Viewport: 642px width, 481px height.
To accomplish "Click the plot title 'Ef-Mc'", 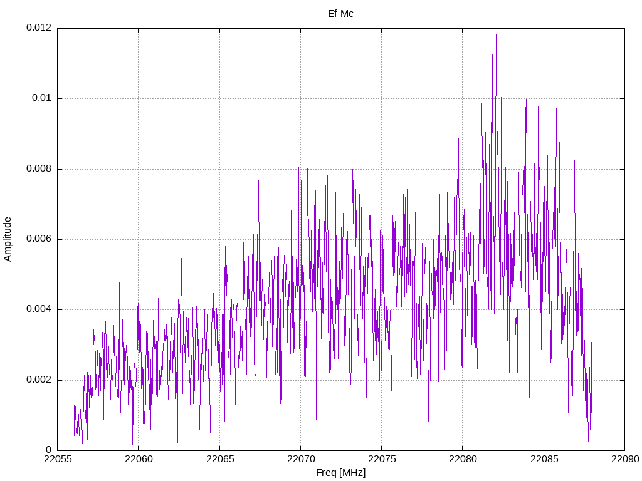I will click(340, 14).
